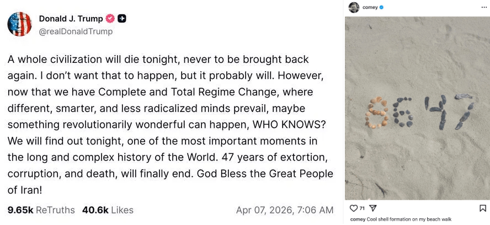
Task: Click the paper-plane share icon under the photo
Action: 372,208
